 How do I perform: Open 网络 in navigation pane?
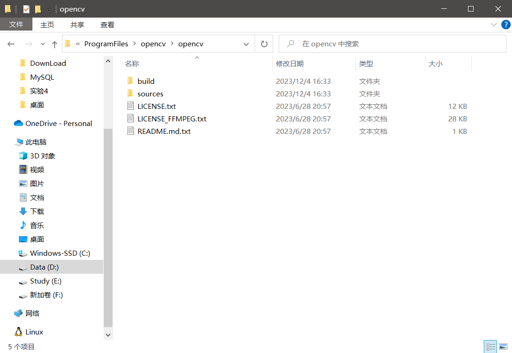click(32, 313)
